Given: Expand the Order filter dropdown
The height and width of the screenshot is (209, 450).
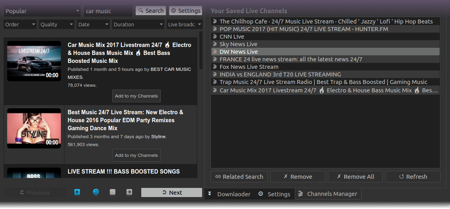Looking at the screenshot, I should [20, 24].
